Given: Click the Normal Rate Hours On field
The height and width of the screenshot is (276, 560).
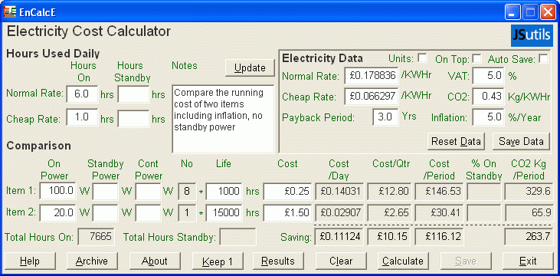Looking at the screenshot, I should [x=82, y=94].
